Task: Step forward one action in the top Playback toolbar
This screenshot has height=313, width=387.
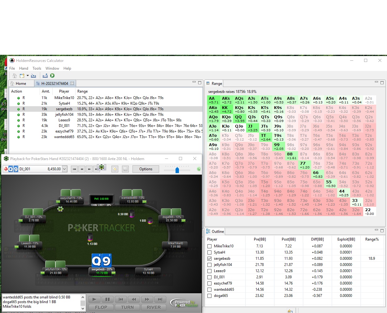Action: click(89, 169)
